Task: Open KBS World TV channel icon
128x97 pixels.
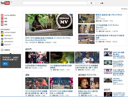Action: (x=2, y=39)
